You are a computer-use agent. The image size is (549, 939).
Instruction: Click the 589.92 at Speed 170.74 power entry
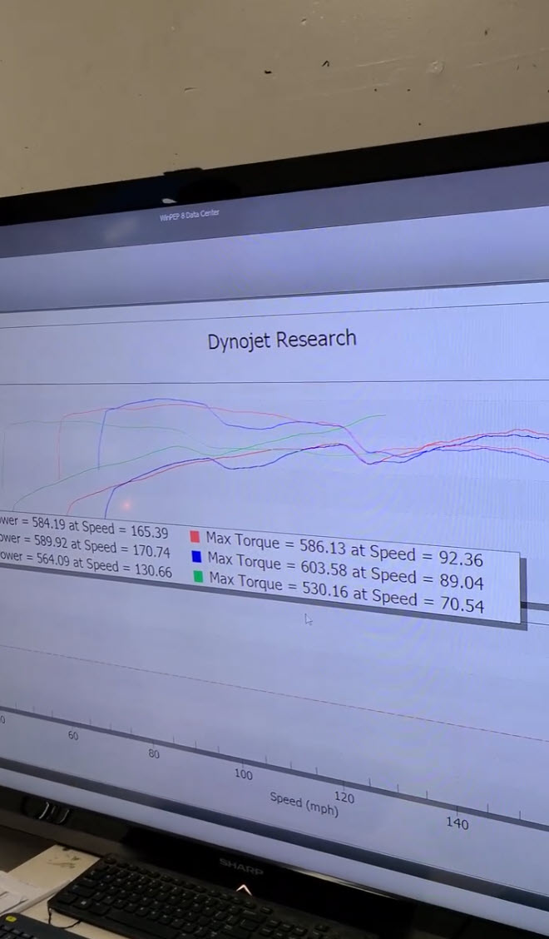click(84, 546)
